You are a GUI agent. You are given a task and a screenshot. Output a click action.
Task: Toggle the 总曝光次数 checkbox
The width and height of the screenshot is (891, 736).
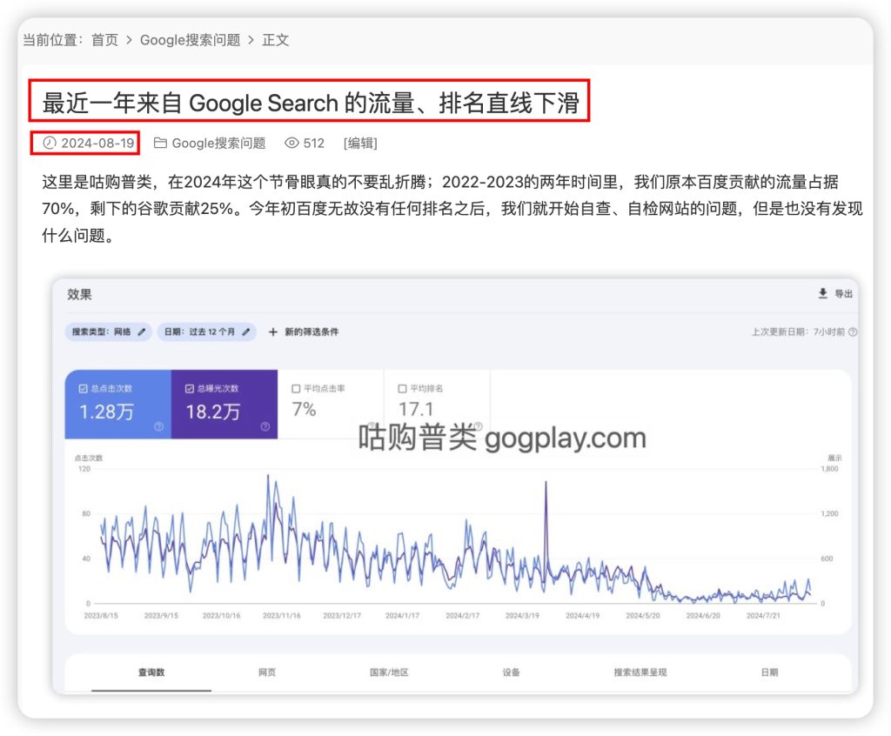pyautogui.click(x=189, y=389)
